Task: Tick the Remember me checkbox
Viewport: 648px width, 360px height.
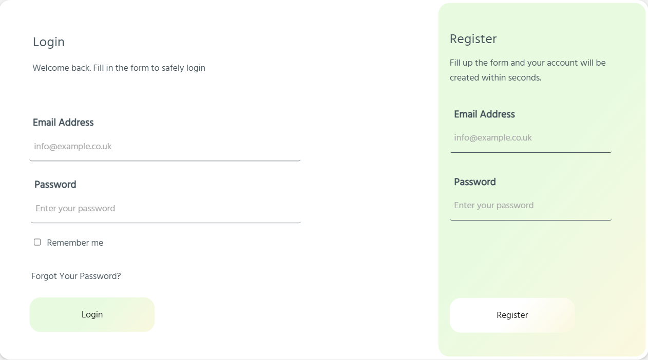Action: tap(37, 242)
